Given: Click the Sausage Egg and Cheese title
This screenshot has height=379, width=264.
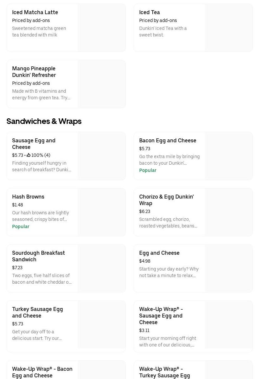Looking at the screenshot, I should (x=33, y=144).
